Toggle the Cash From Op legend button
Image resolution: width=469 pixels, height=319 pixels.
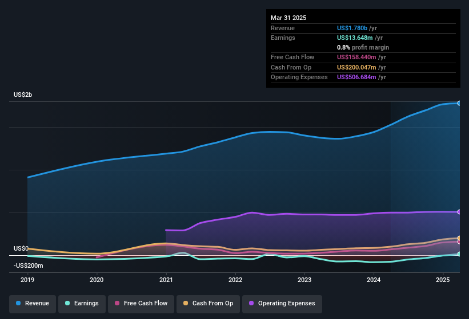tap(208, 304)
